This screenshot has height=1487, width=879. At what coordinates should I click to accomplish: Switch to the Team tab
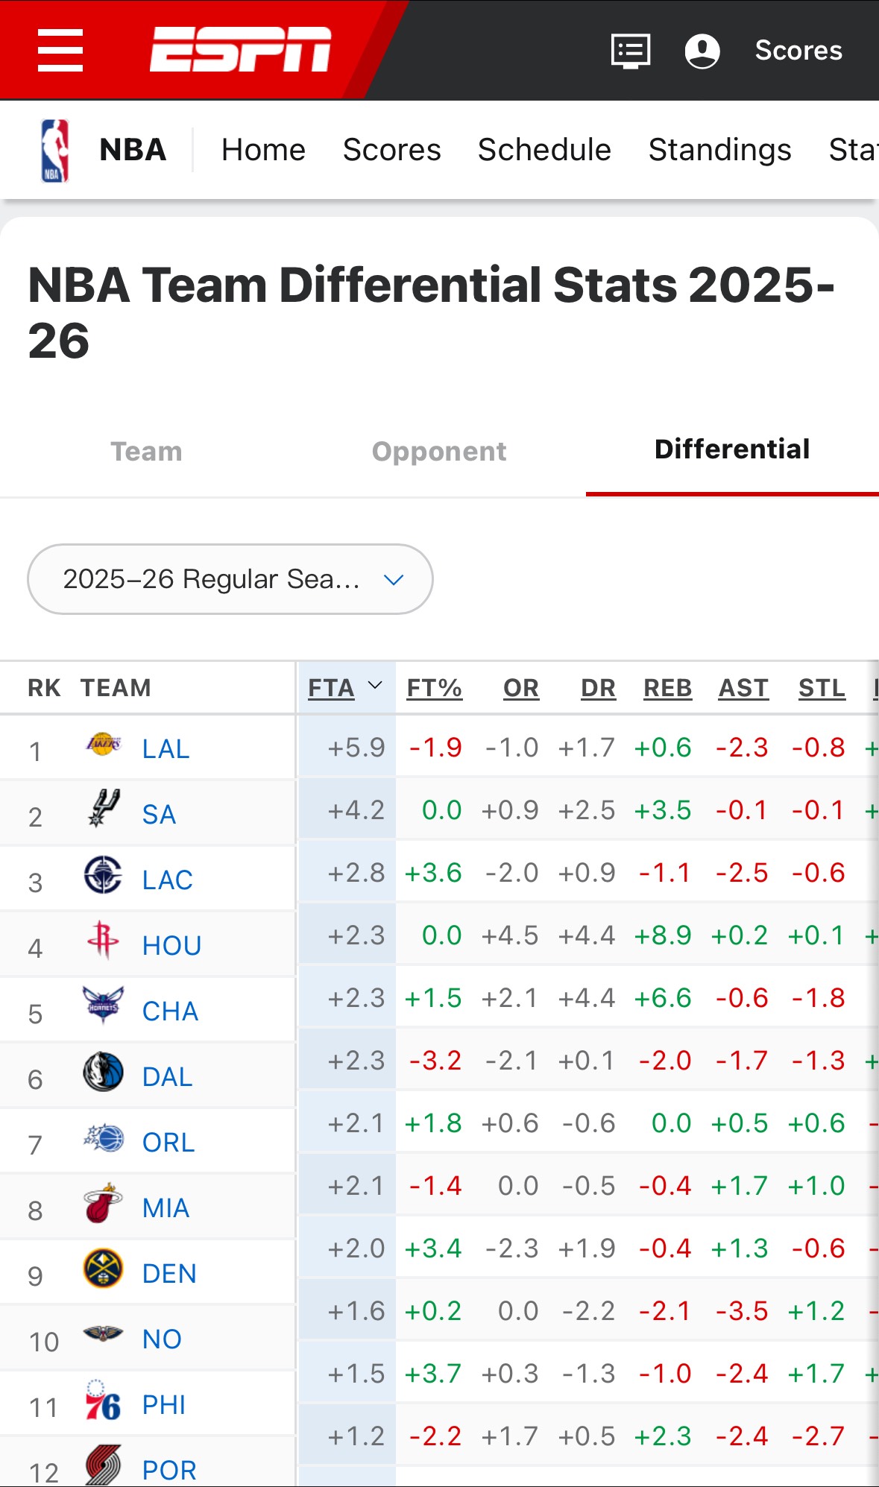146,451
